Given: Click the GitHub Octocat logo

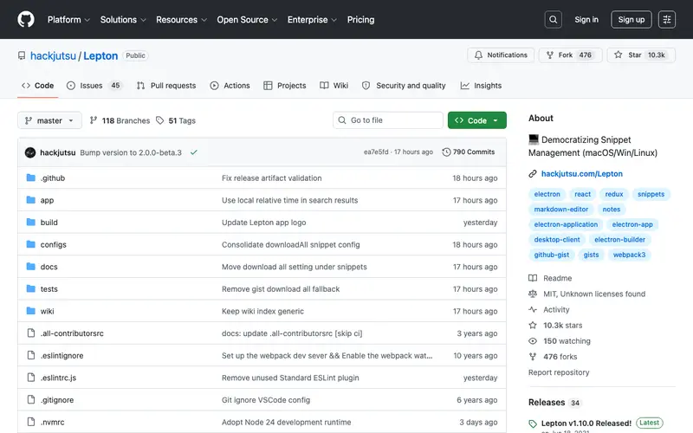Looking at the screenshot, I should pyautogui.click(x=26, y=19).
